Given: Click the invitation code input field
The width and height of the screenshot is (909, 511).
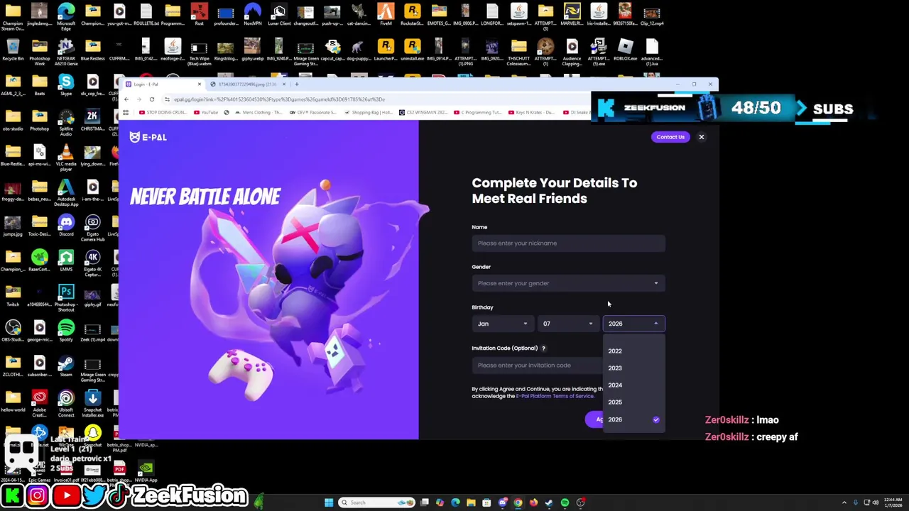Looking at the screenshot, I should 537,366.
